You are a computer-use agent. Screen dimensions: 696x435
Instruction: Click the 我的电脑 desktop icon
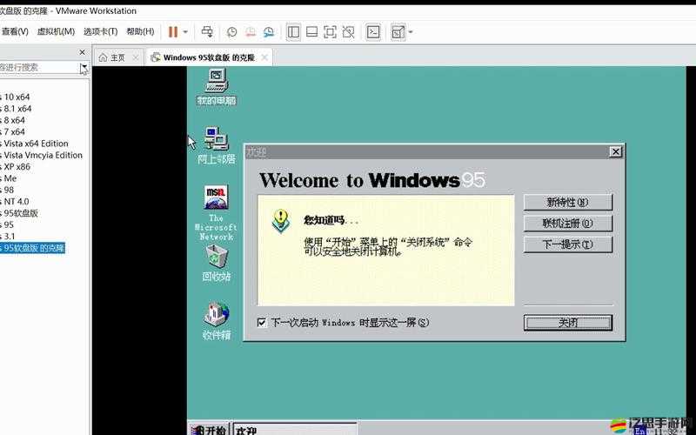216,87
